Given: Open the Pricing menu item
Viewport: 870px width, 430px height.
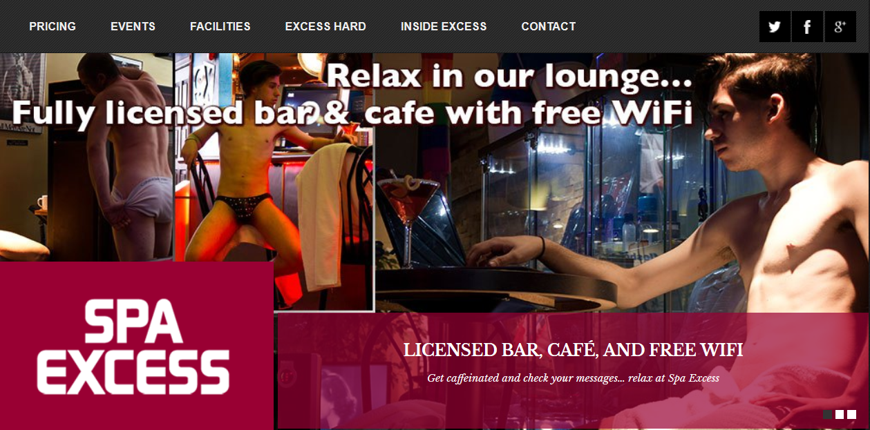Looking at the screenshot, I should [x=53, y=26].
